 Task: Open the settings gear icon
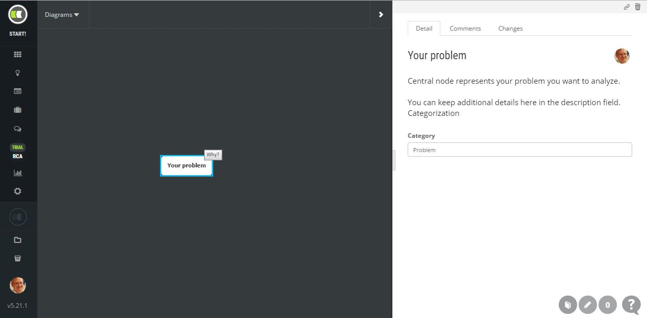click(18, 191)
